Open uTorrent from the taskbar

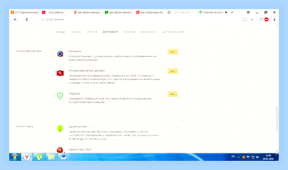[x=39, y=157]
